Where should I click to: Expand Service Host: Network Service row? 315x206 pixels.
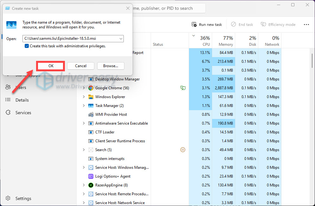point(84,203)
